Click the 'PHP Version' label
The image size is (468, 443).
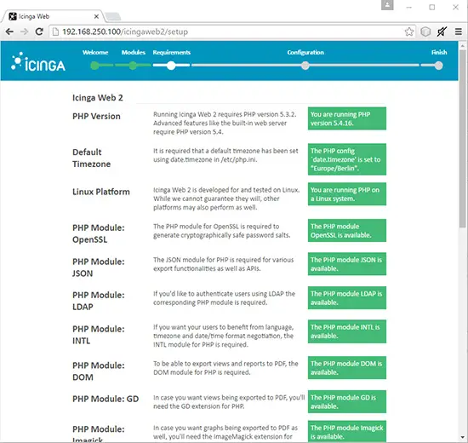point(96,116)
